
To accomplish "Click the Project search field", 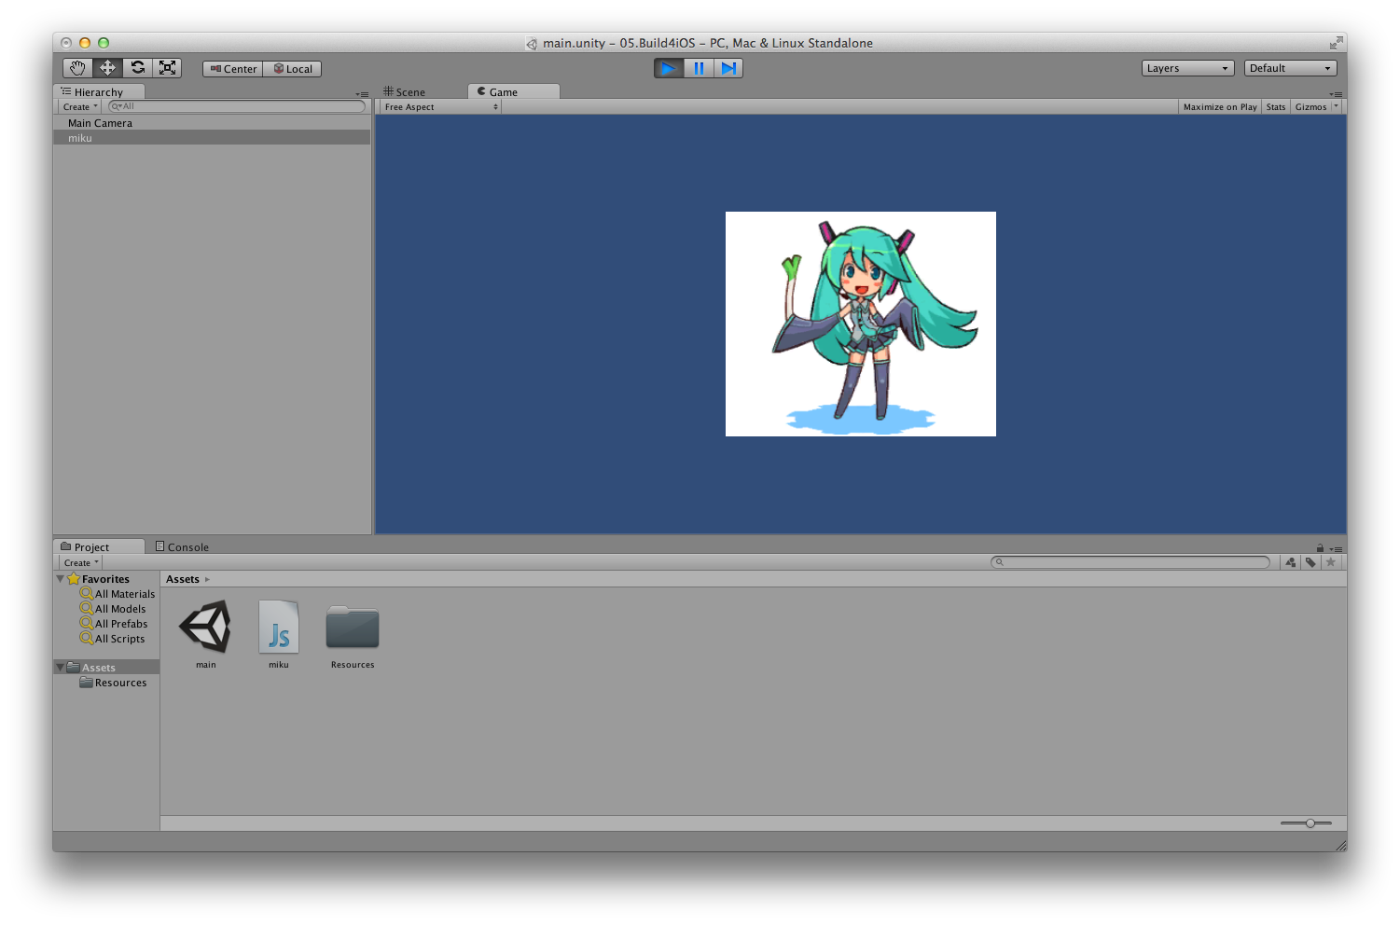I will coord(1130,562).
